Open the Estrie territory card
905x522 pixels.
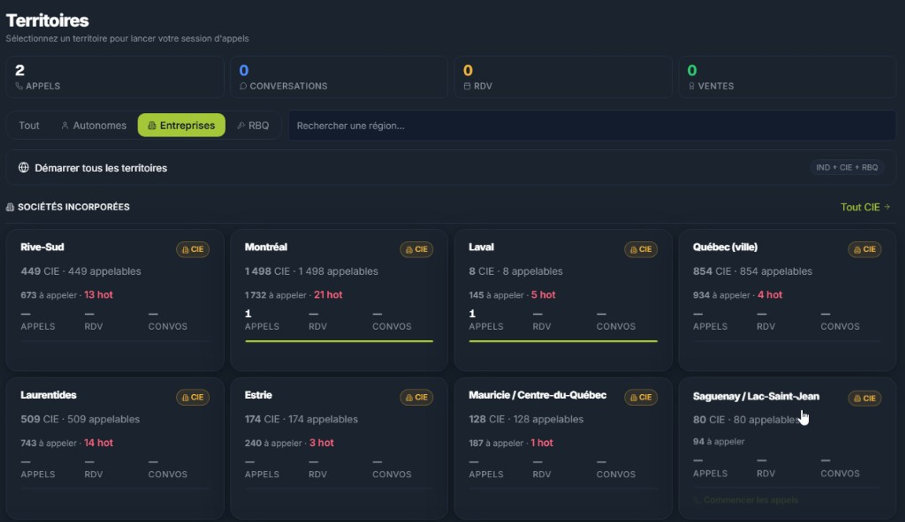pos(339,448)
